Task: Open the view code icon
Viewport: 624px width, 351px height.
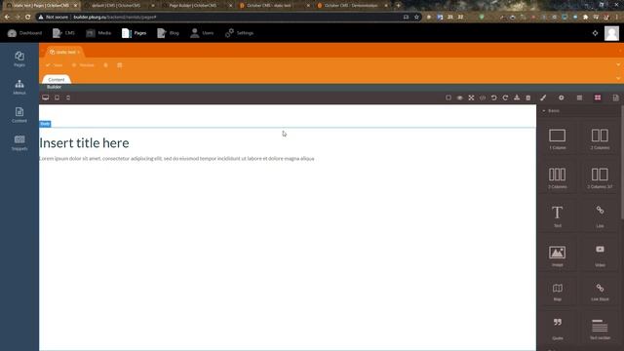Action: (483, 97)
